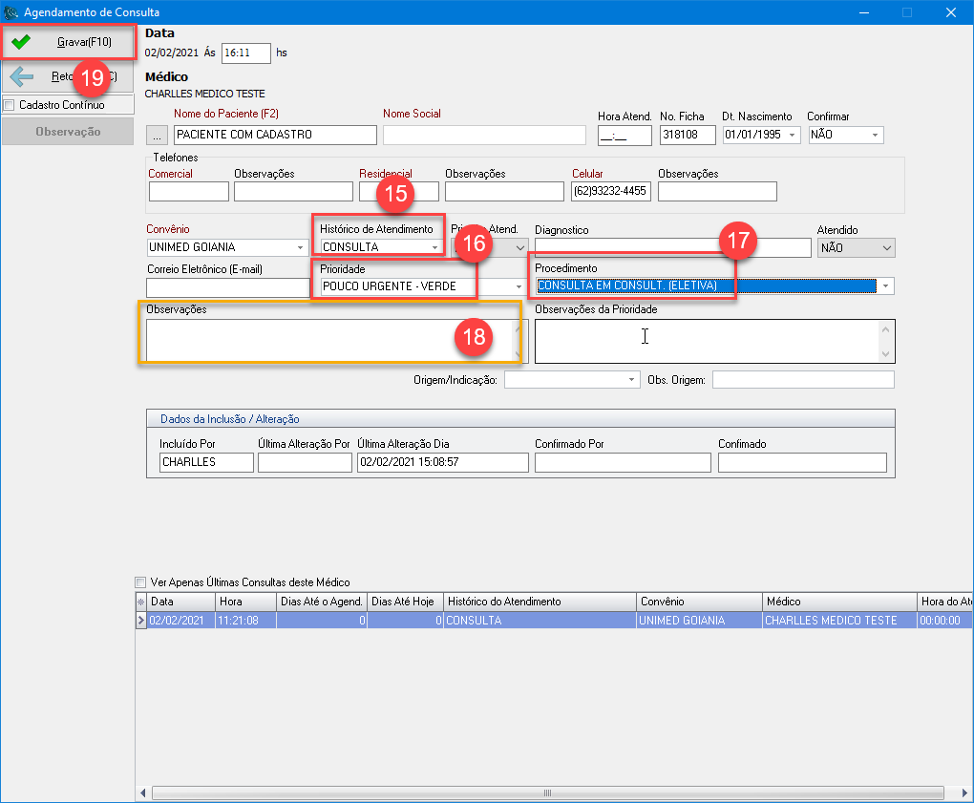974x803 pixels.
Task: Click the Médico column header
Action: coord(838,602)
